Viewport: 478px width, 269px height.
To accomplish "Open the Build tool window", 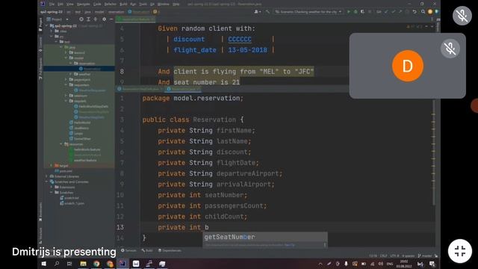I will point(147,250).
